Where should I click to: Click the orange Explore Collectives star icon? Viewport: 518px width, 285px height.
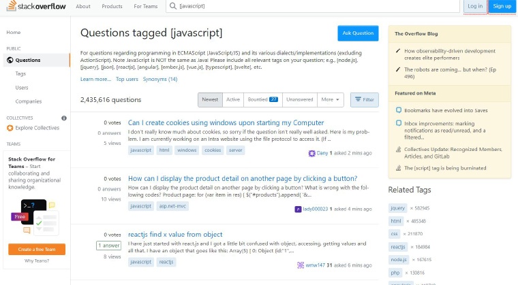click(10, 128)
